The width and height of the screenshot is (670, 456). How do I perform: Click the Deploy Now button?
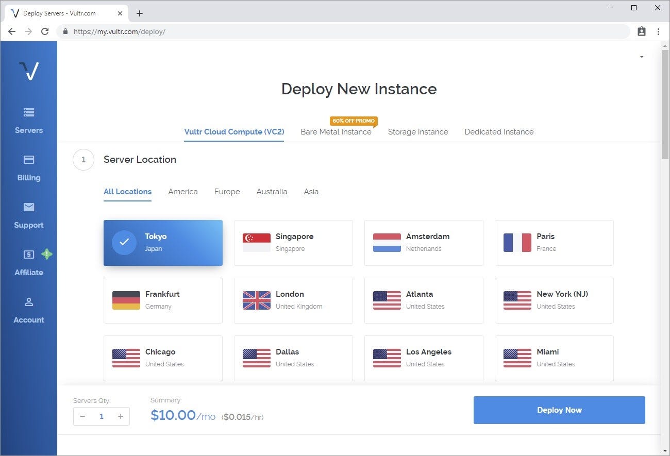[559, 410]
